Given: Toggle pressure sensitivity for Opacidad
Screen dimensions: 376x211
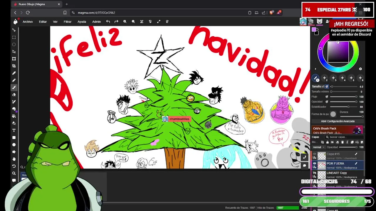Looking at the screenshot, I should (327, 102).
